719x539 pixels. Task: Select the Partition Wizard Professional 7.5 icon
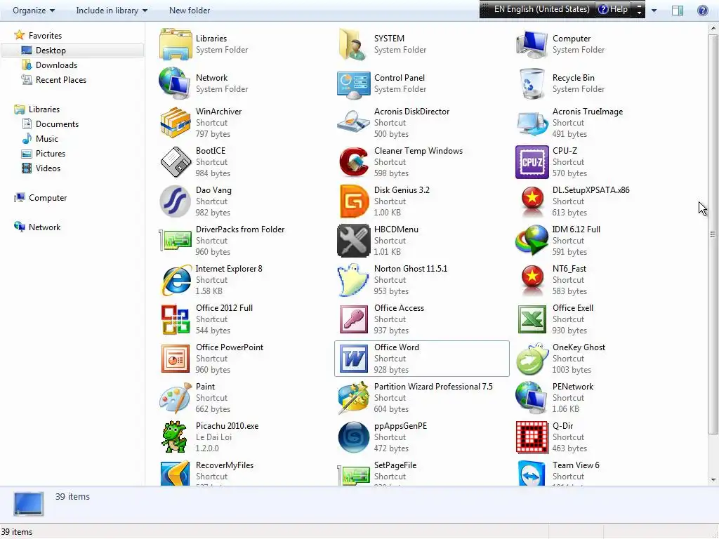(353, 398)
